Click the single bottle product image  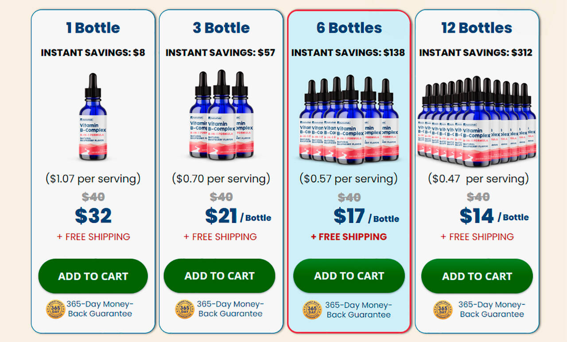93,117
